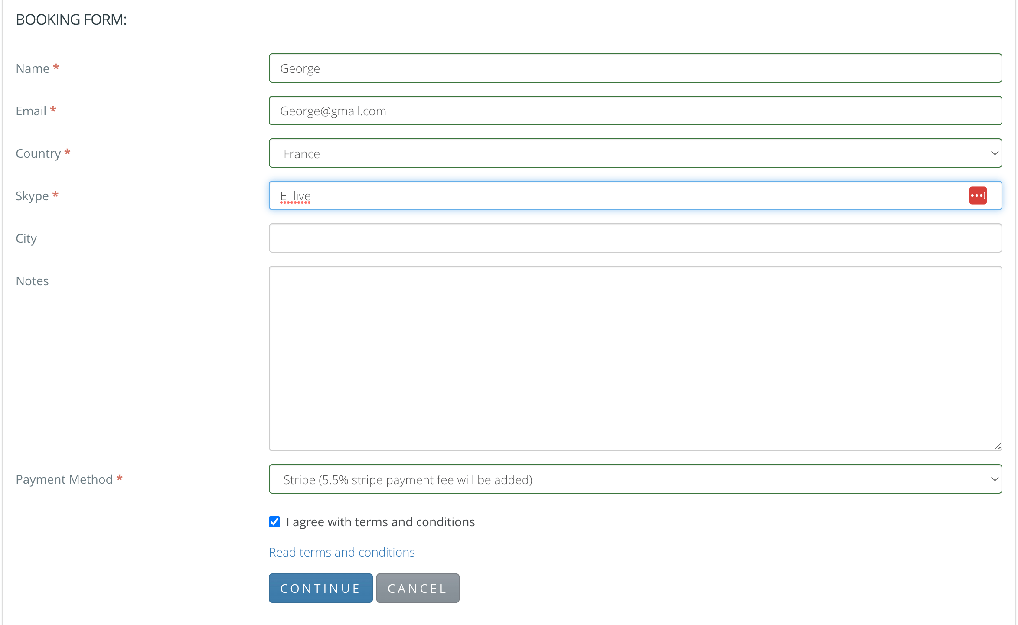Click the empty City input field
This screenshot has height=625, width=1018.
tap(635, 238)
